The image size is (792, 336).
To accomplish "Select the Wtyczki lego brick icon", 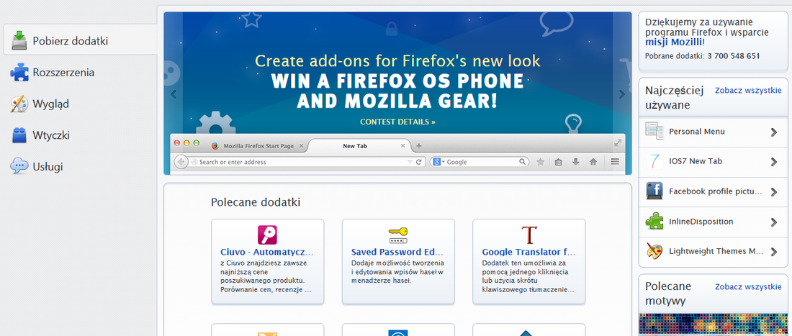I will pos(19,135).
